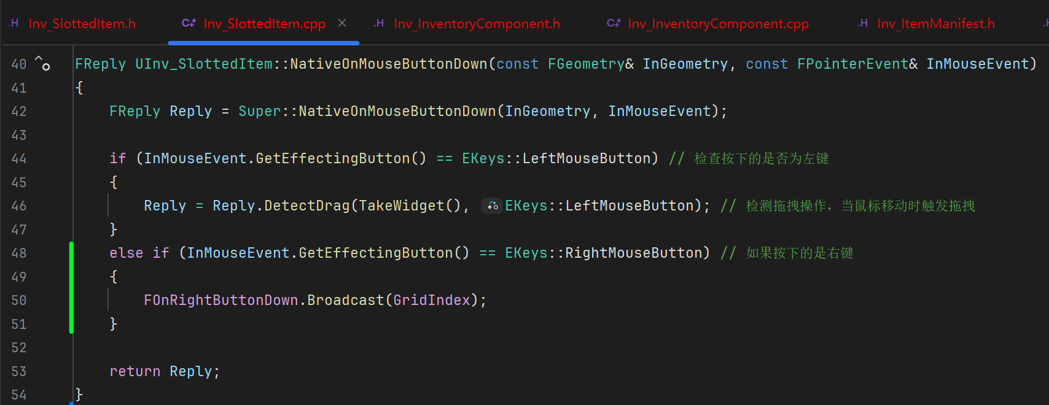The image size is (1049, 405).
Task: Switch to the Inv_SlottedItem.h tab
Action: tap(82, 23)
